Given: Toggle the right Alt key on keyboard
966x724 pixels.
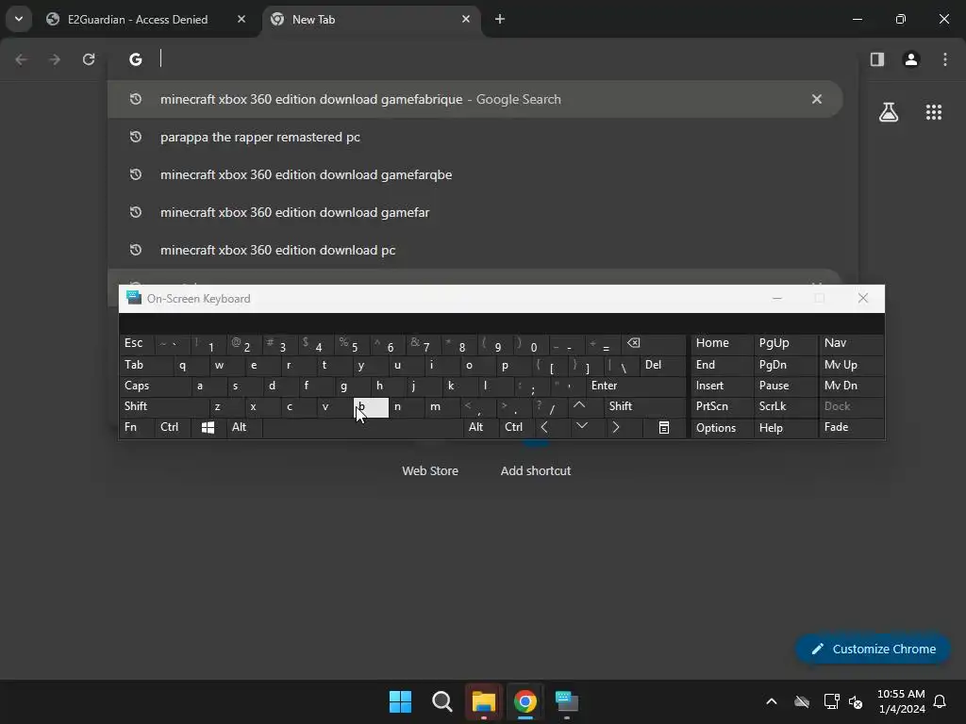Looking at the screenshot, I should [x=481, y=427].
